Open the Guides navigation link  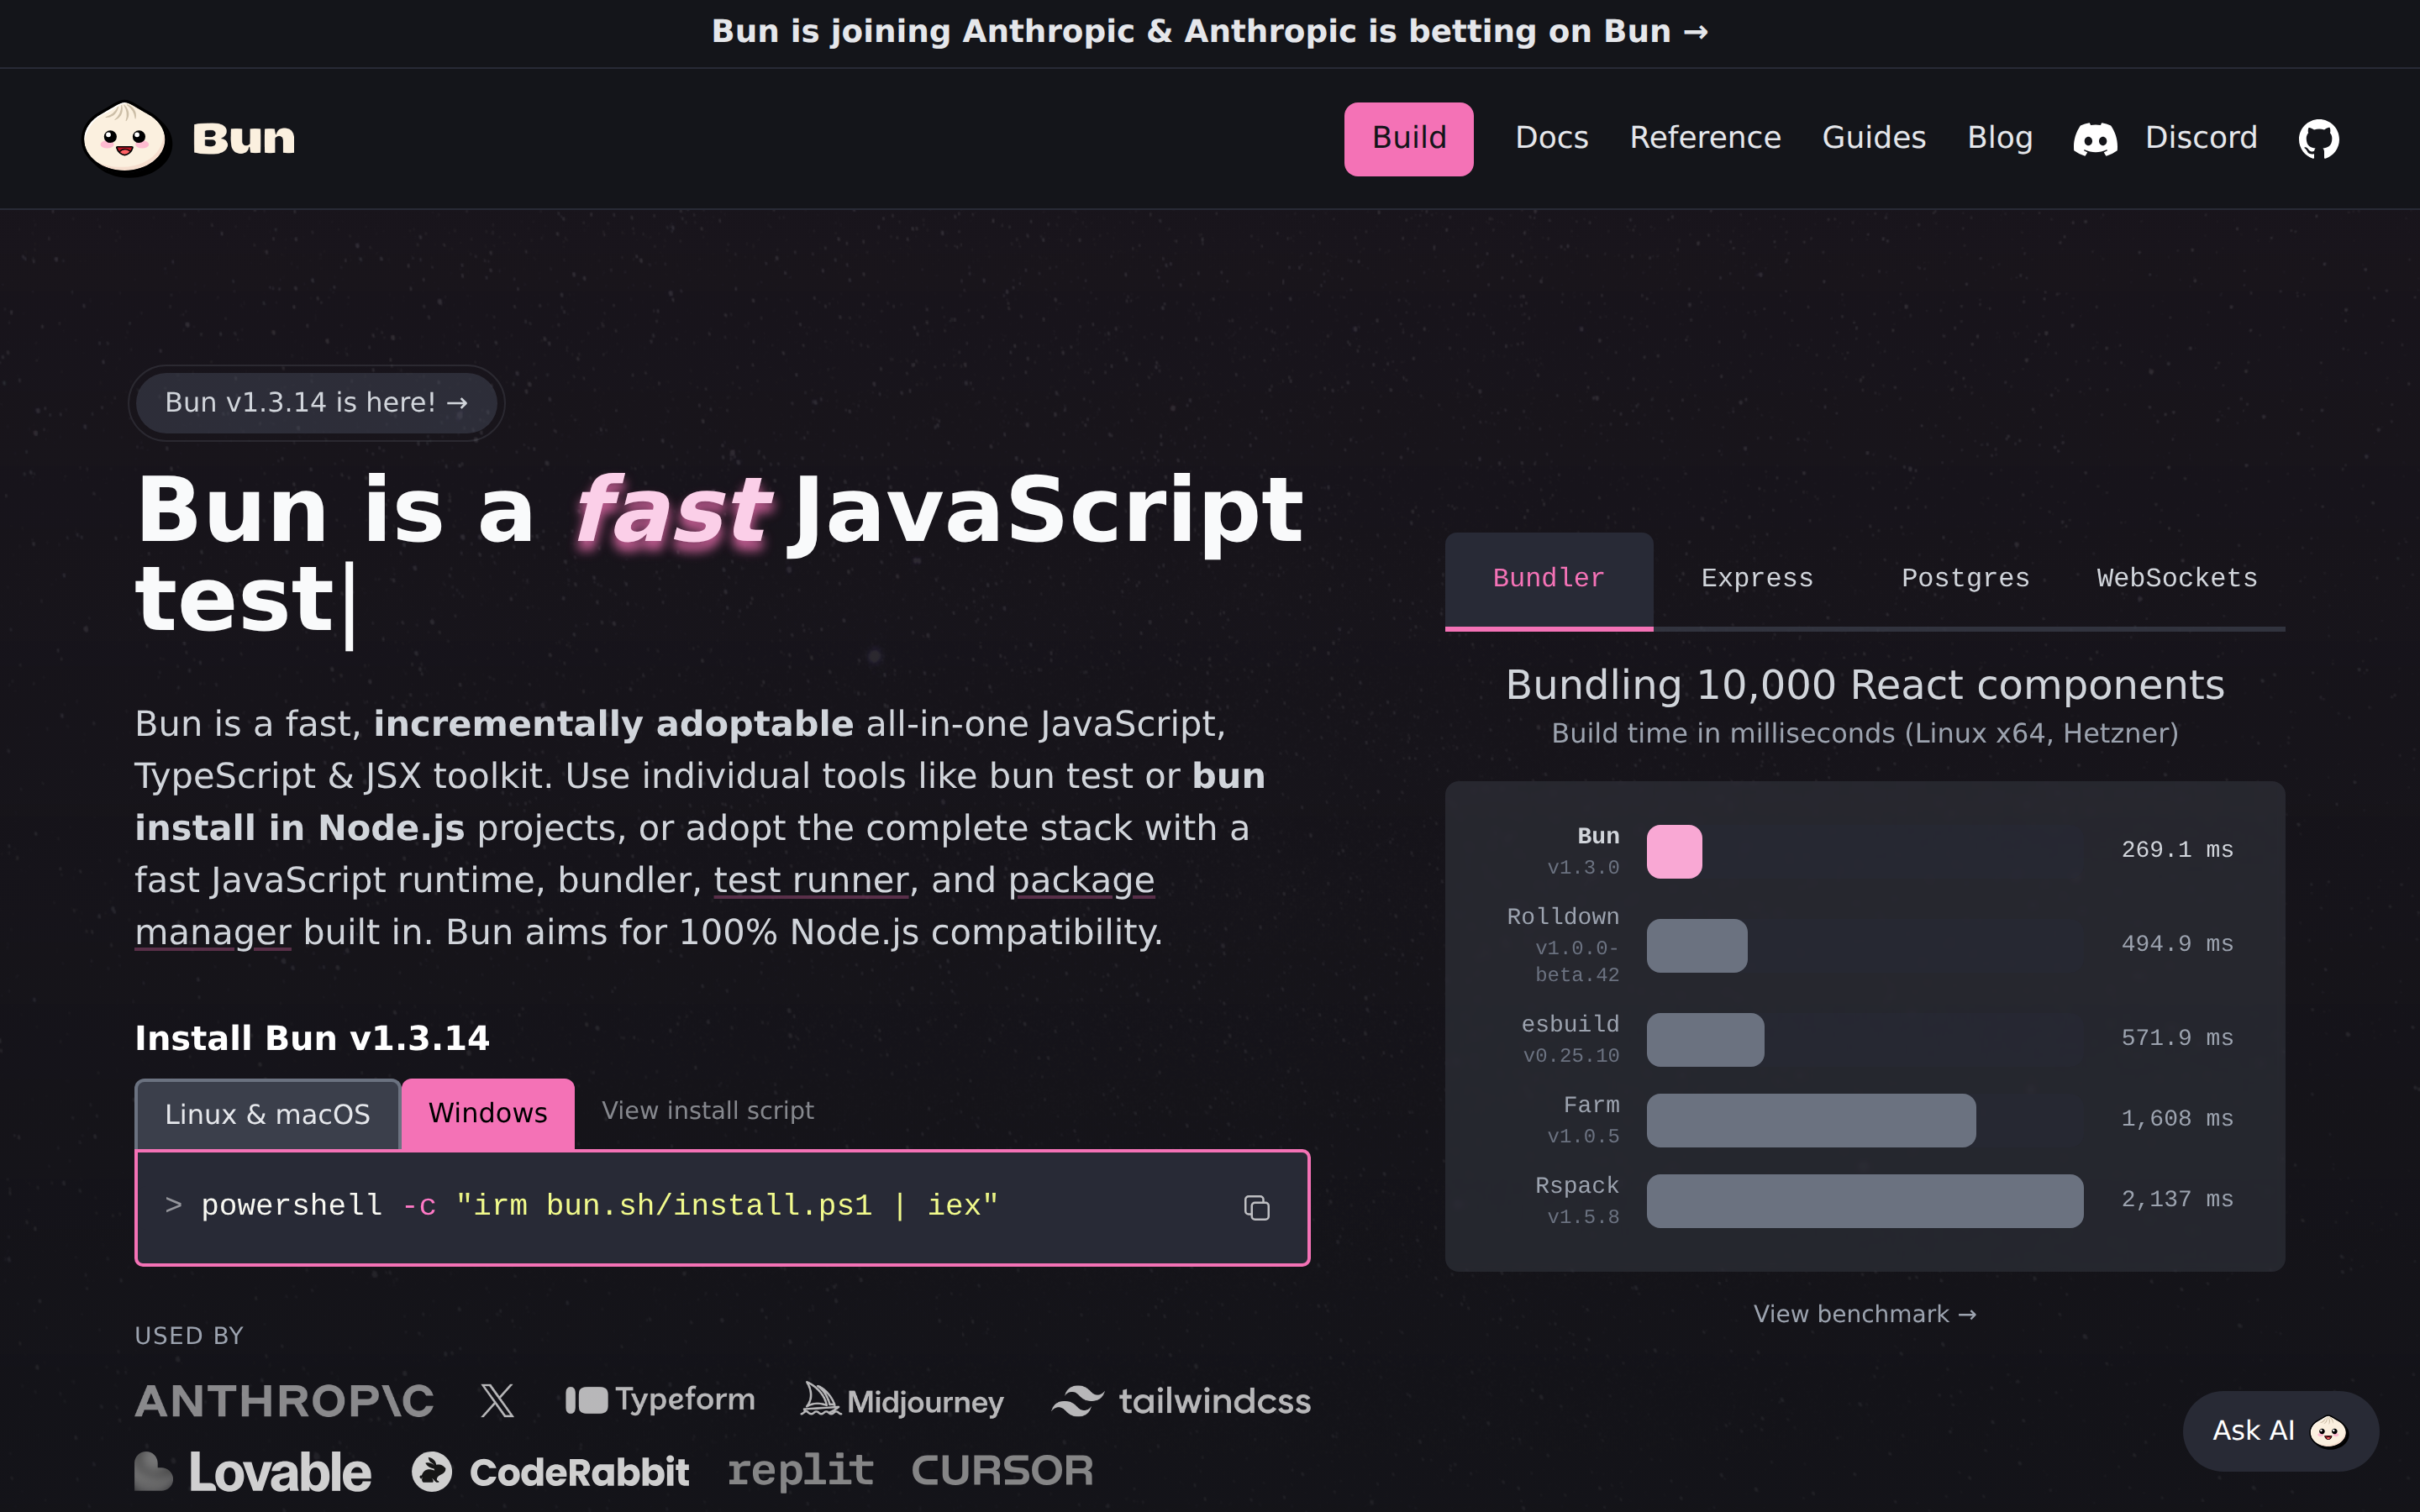coord(1873,138)
